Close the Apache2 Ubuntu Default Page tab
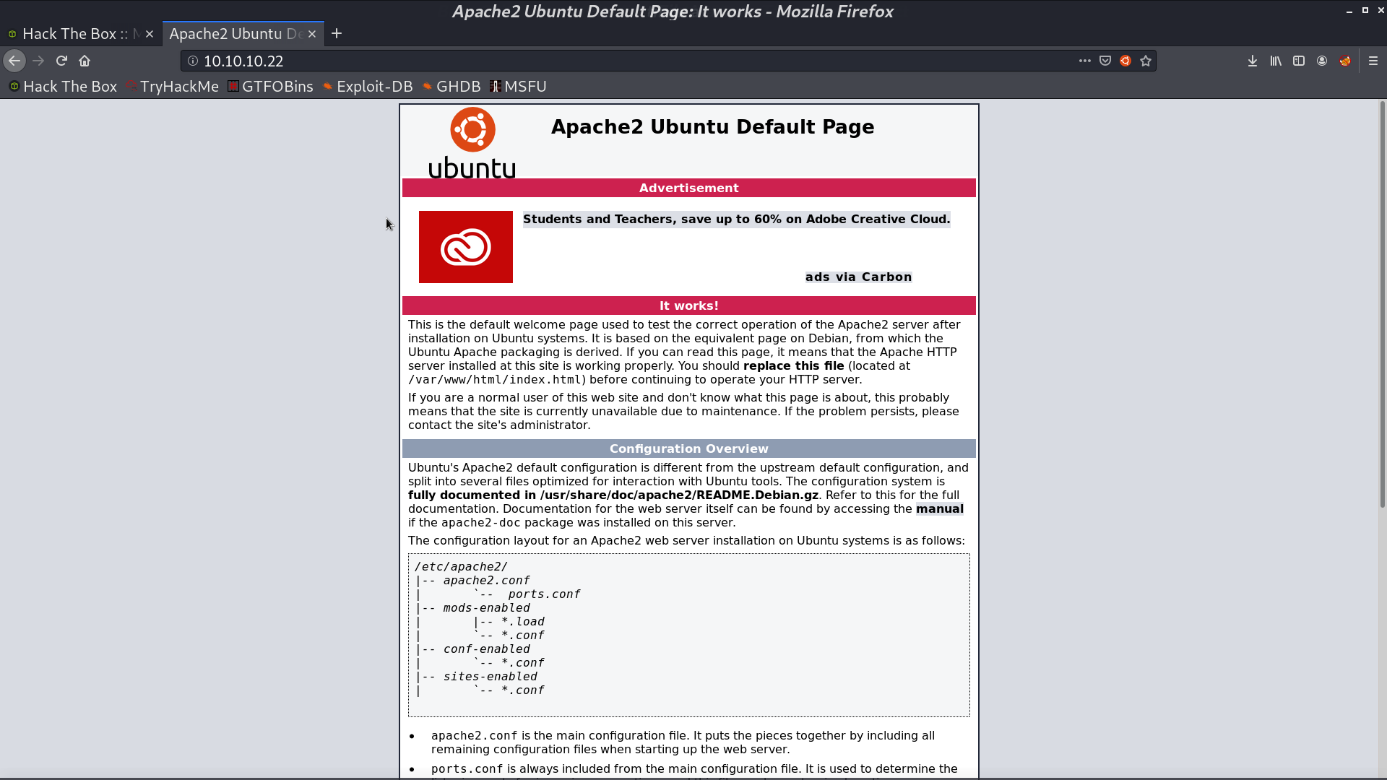This screenshot has height=780, width=1387. (312, 34)
